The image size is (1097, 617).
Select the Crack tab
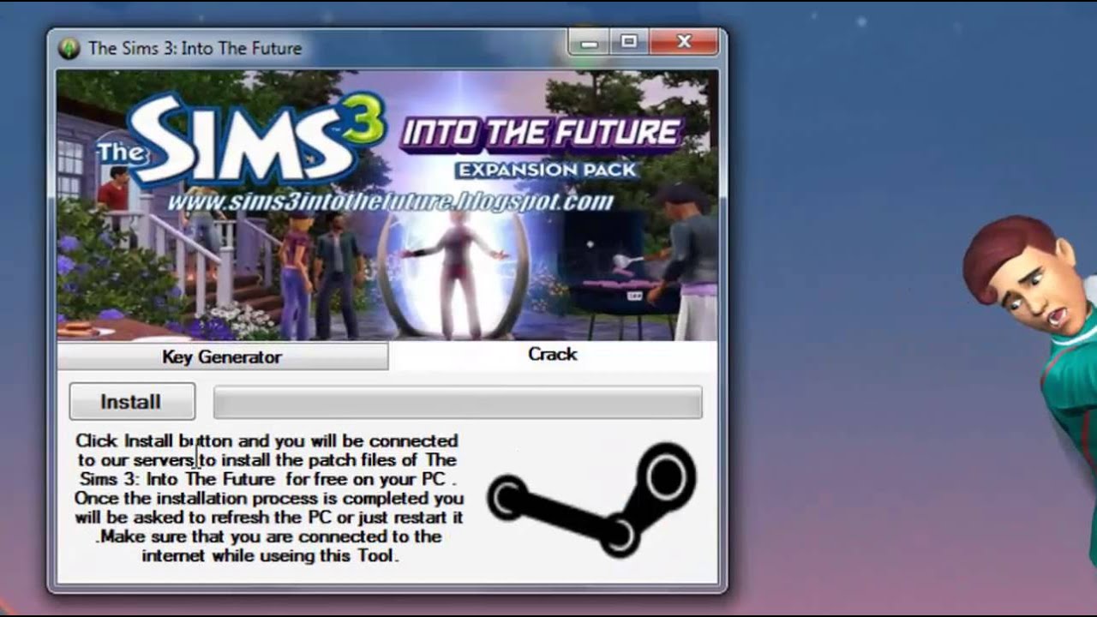pyautogui.click(x=553, y=355)
